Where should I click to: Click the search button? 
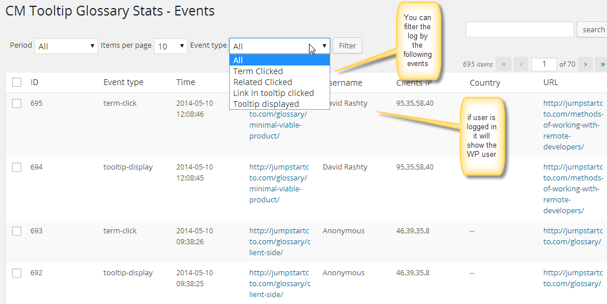coord(593,30)
